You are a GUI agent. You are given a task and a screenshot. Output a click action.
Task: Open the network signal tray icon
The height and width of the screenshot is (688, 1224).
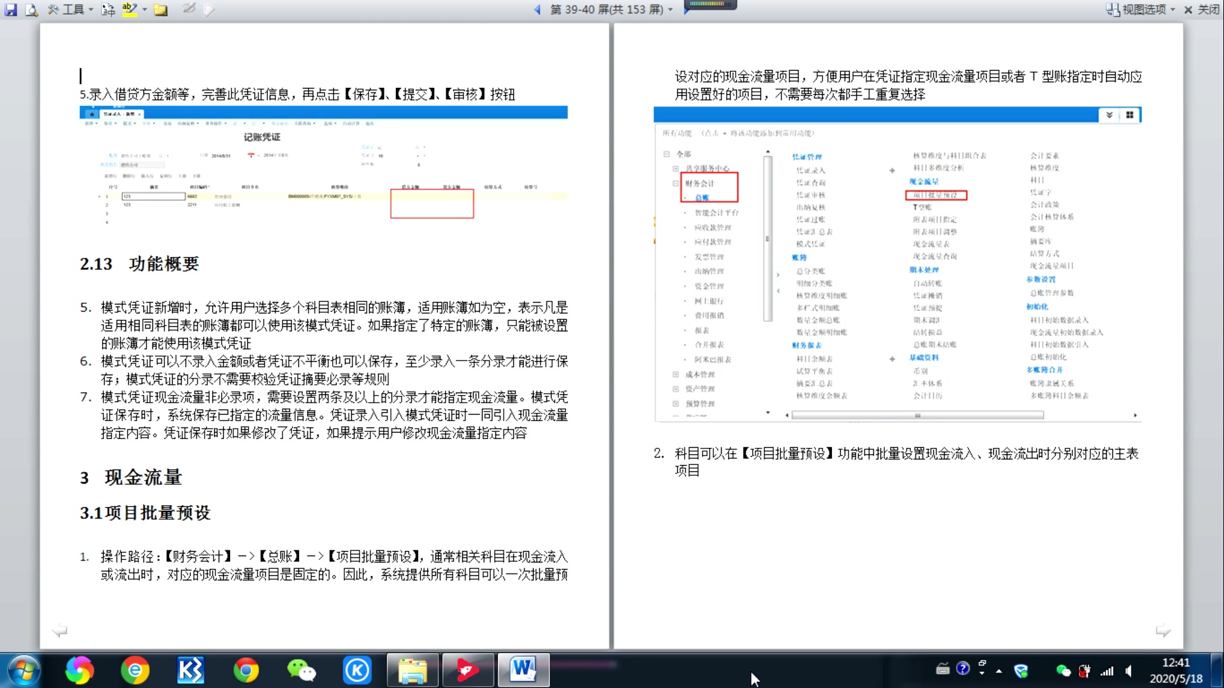1107,671
